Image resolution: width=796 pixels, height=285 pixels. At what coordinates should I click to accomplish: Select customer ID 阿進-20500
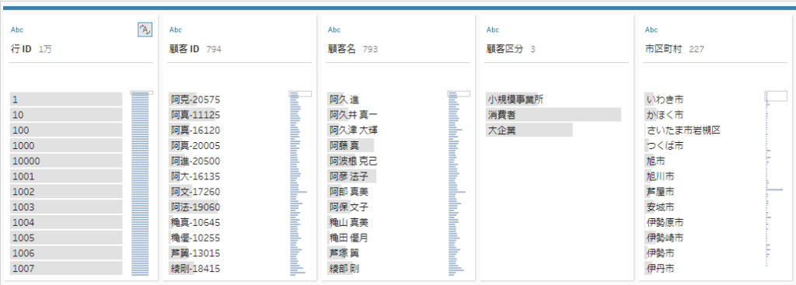coord(195,161)
